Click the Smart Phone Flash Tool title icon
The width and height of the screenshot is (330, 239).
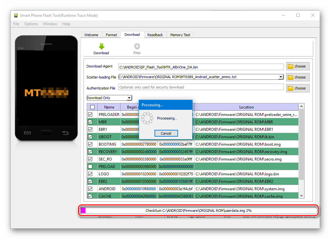(x=16, y=16)
